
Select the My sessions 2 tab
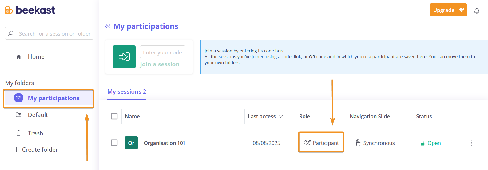(x=127, y=92)
